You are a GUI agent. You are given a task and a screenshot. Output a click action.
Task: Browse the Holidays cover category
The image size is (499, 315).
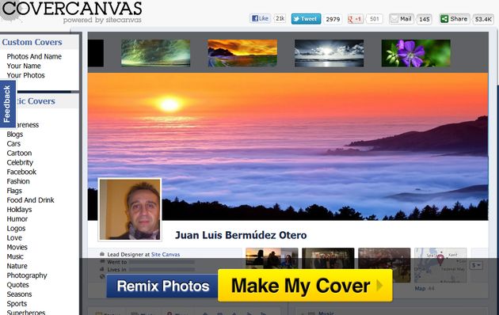(20, 210)
